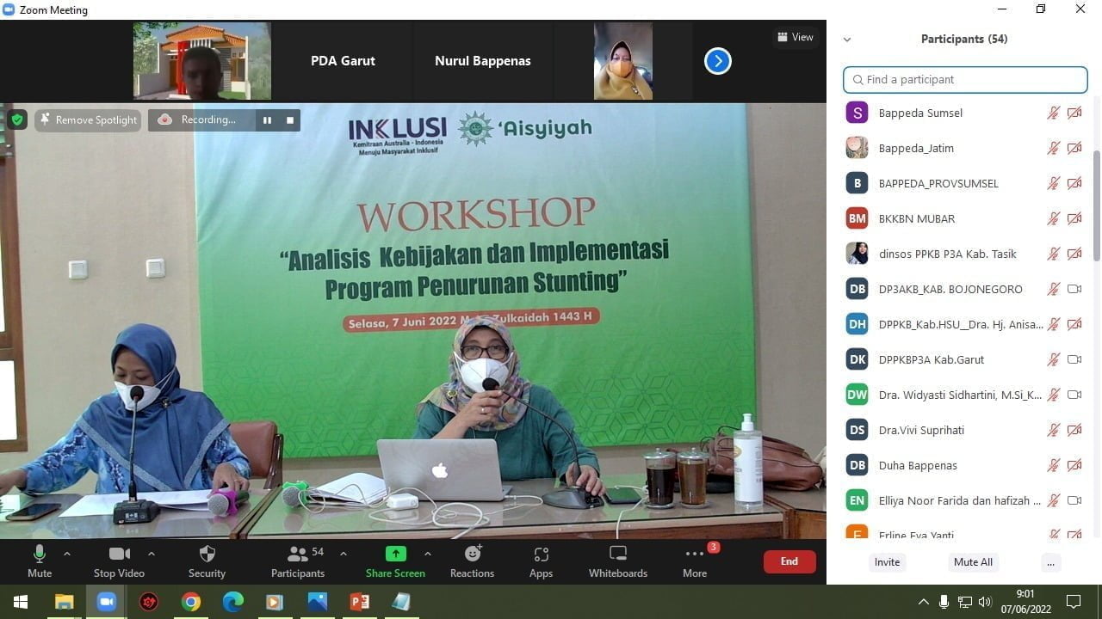Image resolution: width=1102 pixels, height=619 pixels.
Task: Expand audio options arrow beside Mute
Action: pyautogui.click(x=67, y=554)
